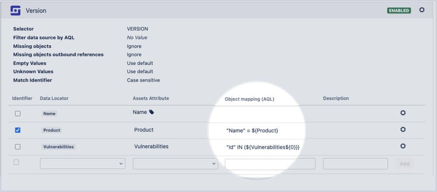Toggle the Name identifier checkbox
This screenshot has width=437, height=192.
(x=17, y=113)
